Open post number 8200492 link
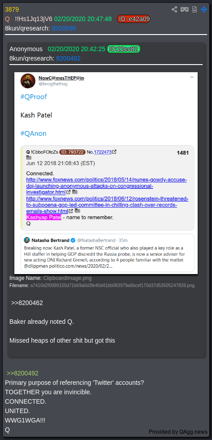This screenshot has height=440, width=212. pos(68,58)
